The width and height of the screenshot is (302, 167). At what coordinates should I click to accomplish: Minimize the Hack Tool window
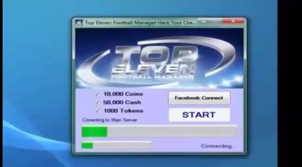pyautogui.click(x=204, y=21)
